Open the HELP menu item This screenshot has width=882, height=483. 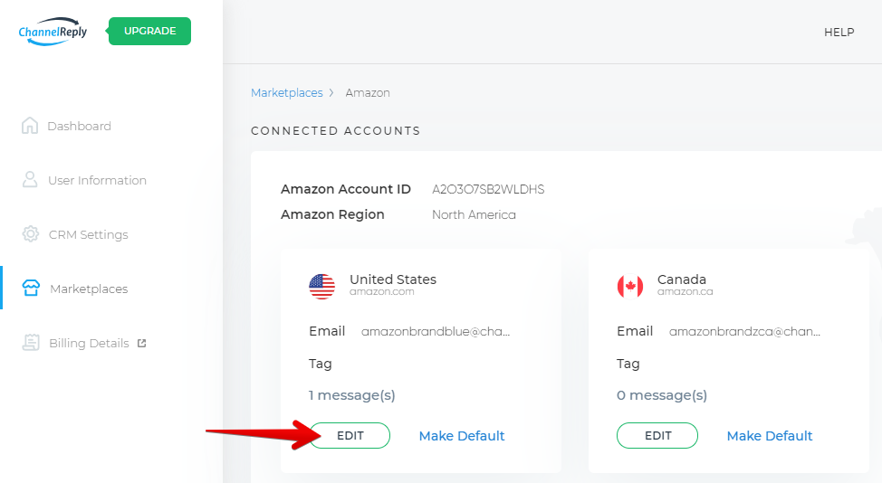(839, 33)
